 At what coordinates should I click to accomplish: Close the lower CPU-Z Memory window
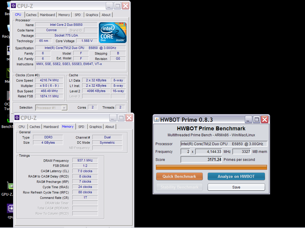129,118
